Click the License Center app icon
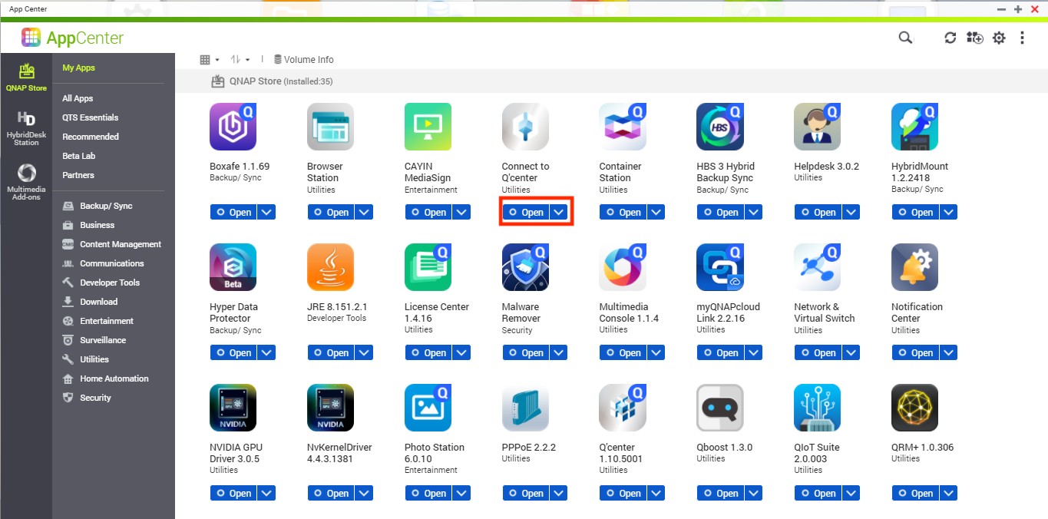This screenshot has height=519, width=1048. coord(428,267)
